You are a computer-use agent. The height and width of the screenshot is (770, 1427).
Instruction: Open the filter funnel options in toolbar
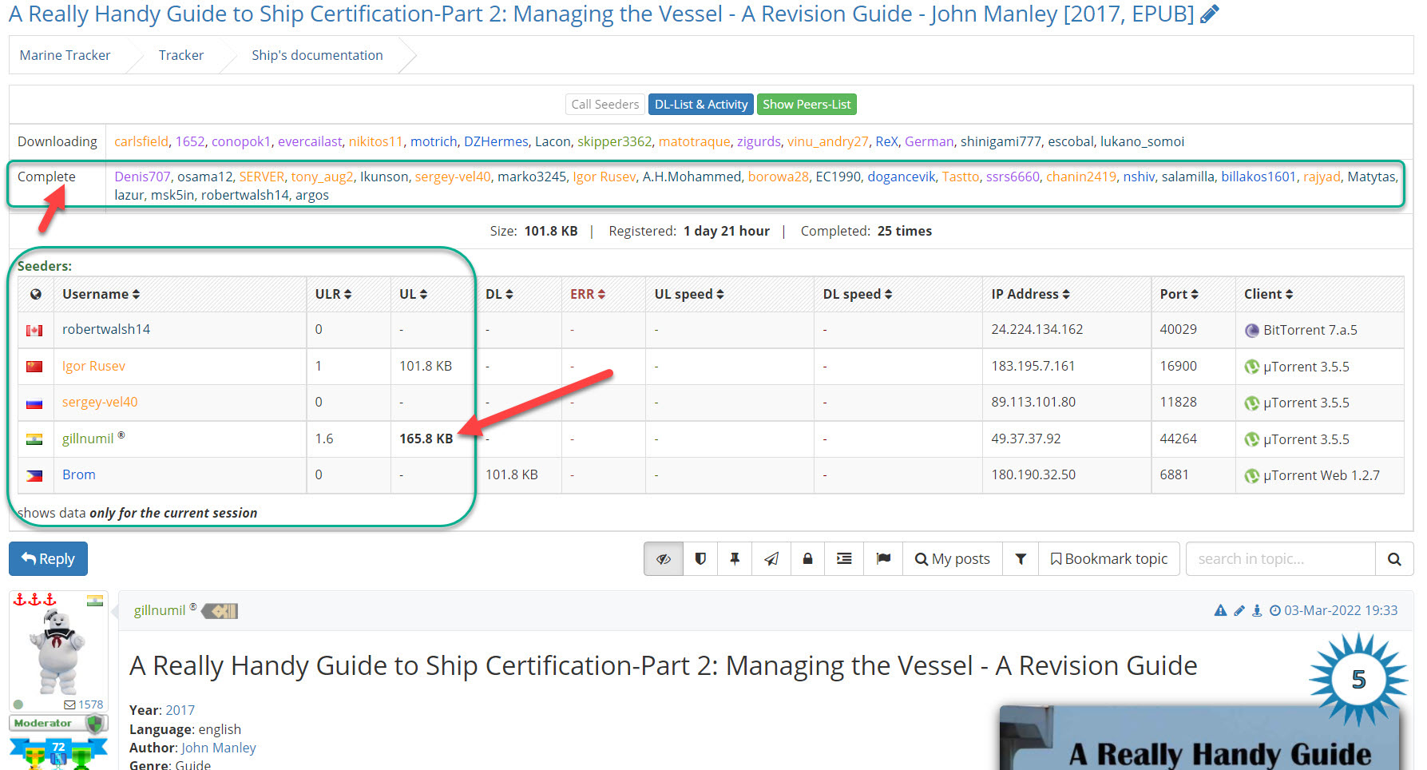pyautogui.click(x=1021, y=559)
